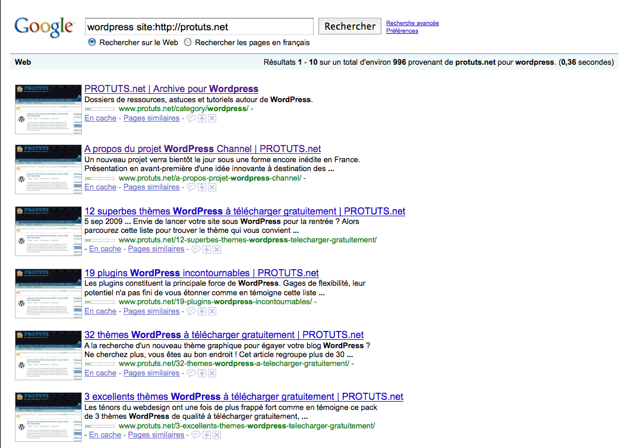Open En cache for WordPress Channel result

coord(100,187)
